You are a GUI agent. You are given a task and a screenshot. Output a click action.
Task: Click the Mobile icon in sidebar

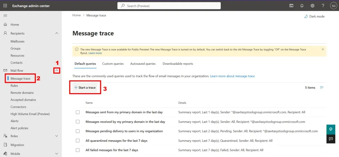tap(5, 154)
